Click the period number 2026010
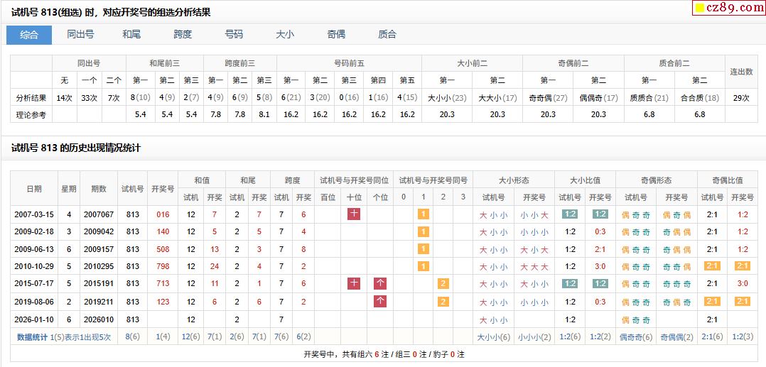This screenshot has width=766, height=367. coord(98,319)
